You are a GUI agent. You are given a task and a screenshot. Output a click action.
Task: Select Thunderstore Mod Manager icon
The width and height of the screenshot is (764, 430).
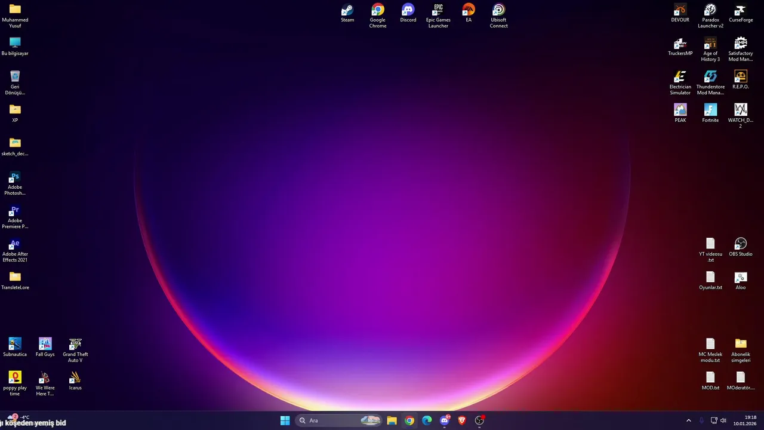710,83
